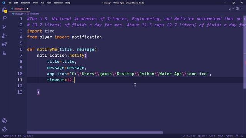Click Ln 11, Col 20 cursor position
246x138 pixels.
189,136
